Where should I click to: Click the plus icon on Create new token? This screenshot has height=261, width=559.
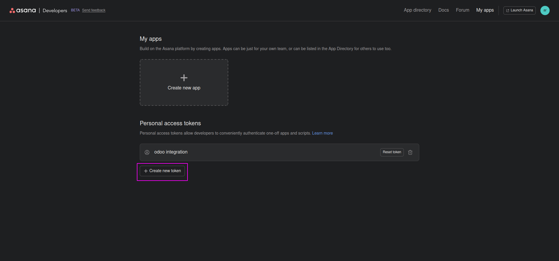(146, 171)
